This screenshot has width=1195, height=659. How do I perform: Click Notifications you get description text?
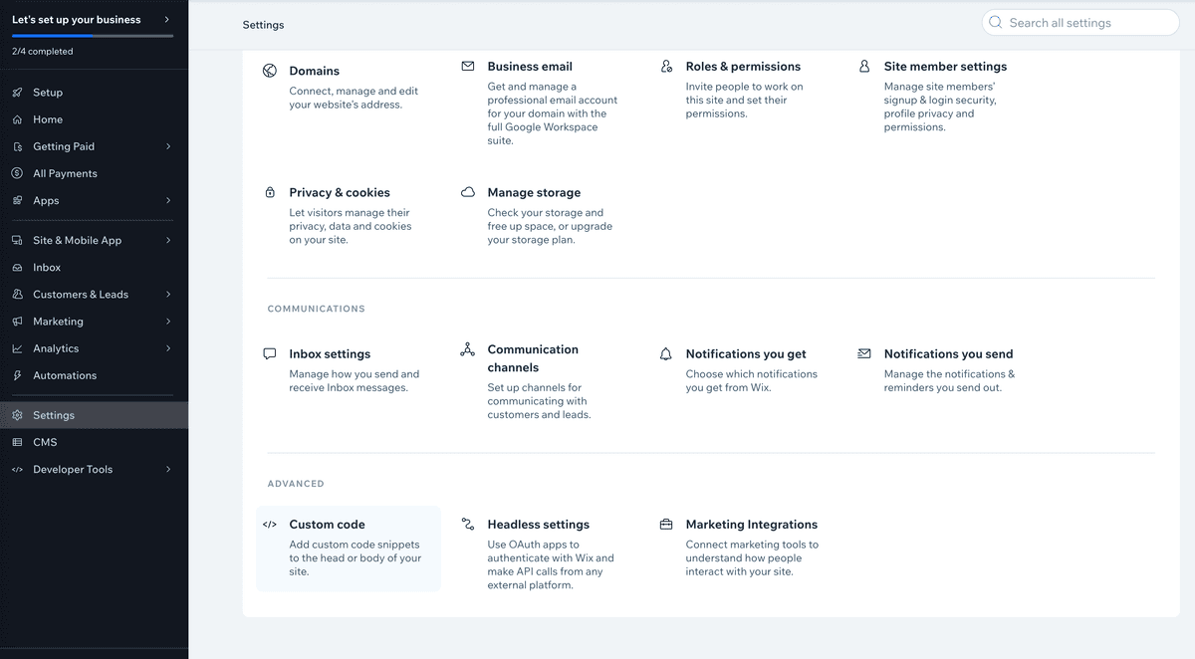point(752,381)
